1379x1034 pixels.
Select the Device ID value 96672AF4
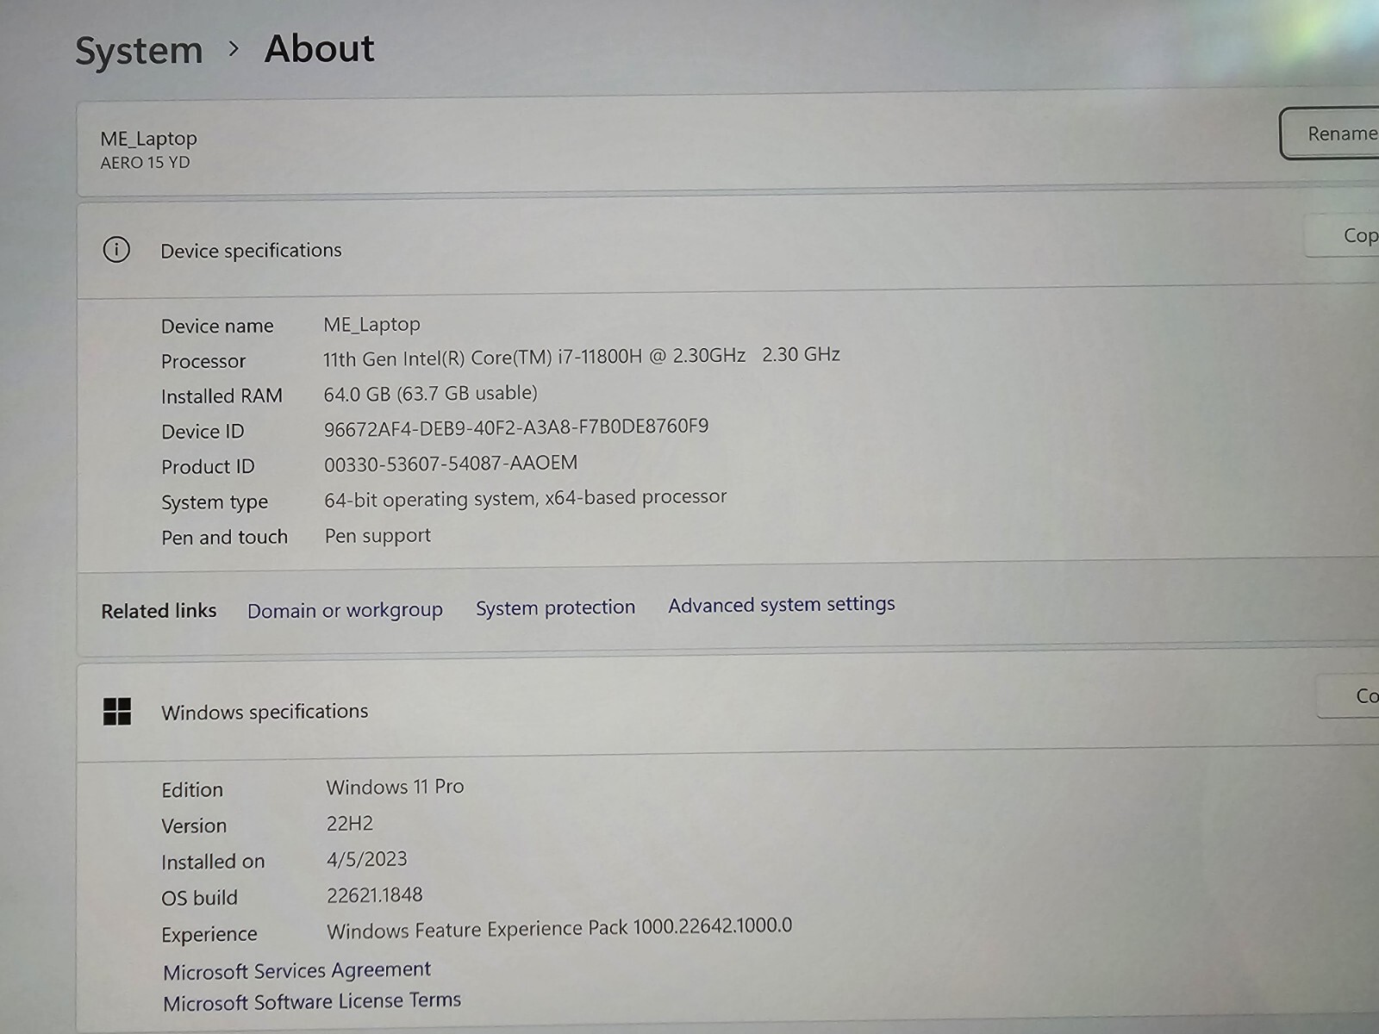click(x=516, y=427)
